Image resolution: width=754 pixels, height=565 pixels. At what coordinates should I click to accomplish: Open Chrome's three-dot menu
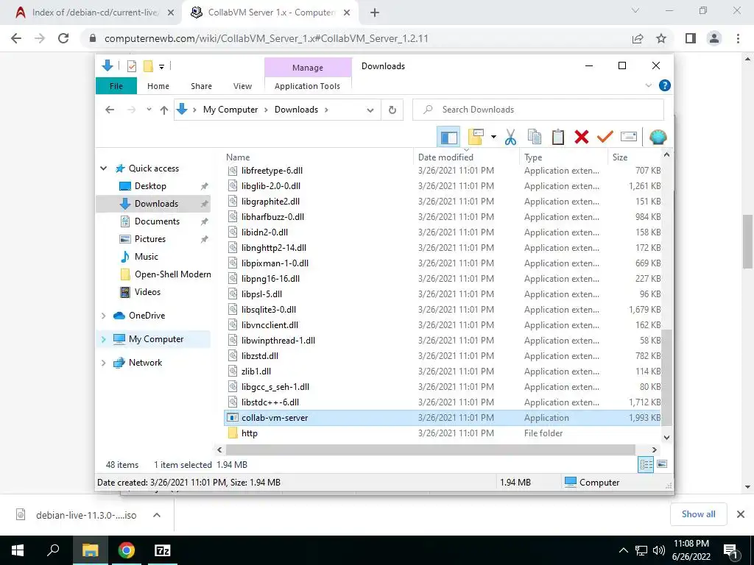tap(738, 38)
